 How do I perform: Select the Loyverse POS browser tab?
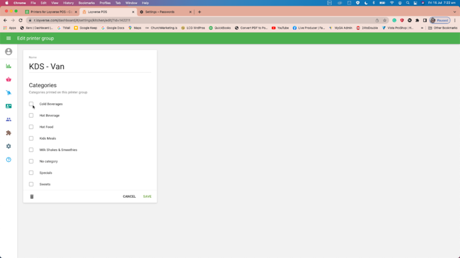[x=108, y=12]
